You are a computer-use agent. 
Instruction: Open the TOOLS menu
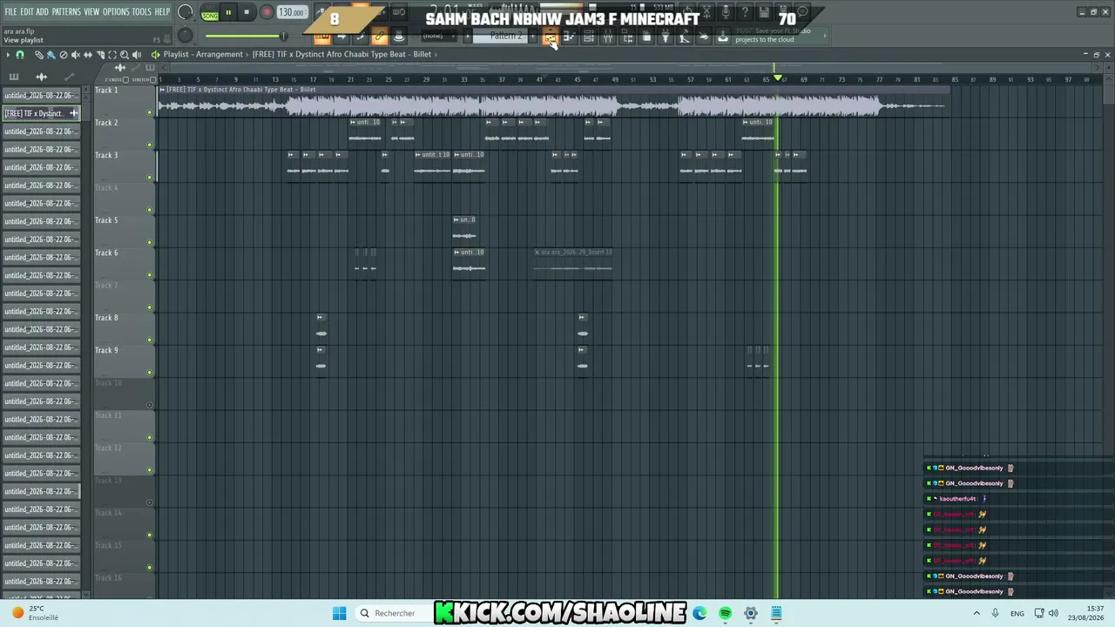tap(142, 12)
